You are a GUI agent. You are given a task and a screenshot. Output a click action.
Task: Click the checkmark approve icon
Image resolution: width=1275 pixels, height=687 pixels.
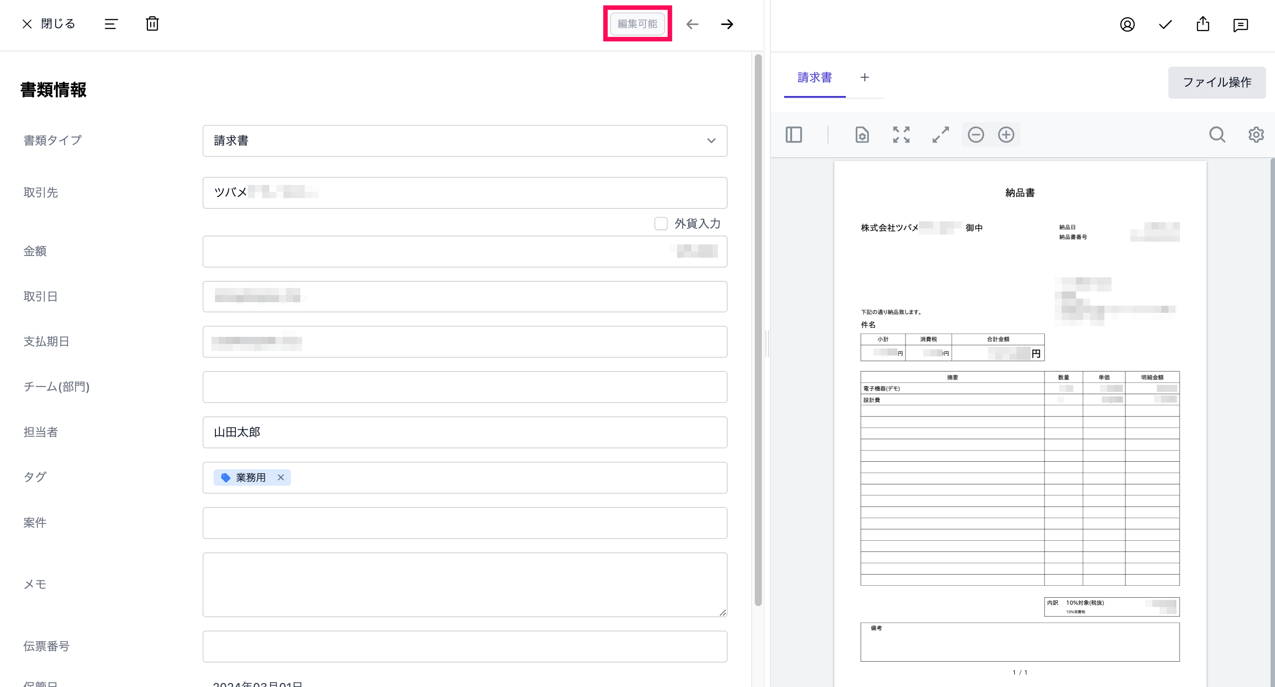(1165, 24)
